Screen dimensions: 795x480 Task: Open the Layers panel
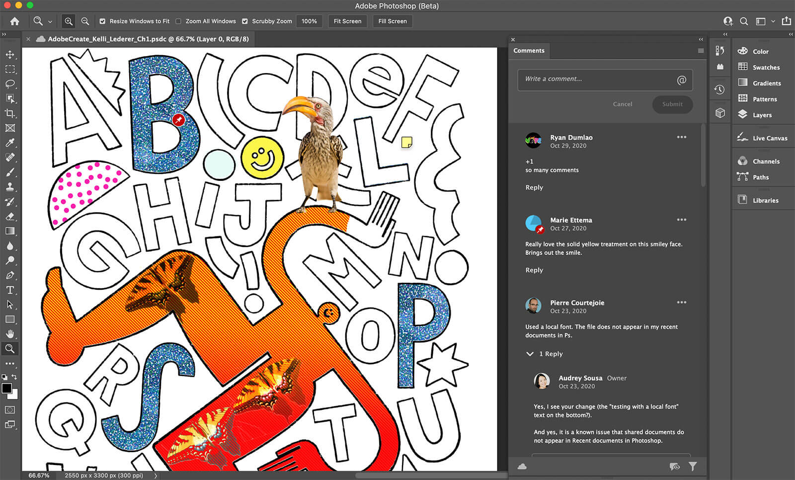[x=762, y=115]
